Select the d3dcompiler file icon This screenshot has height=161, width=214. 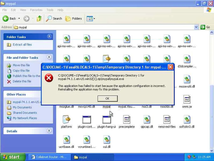(187, 59)
